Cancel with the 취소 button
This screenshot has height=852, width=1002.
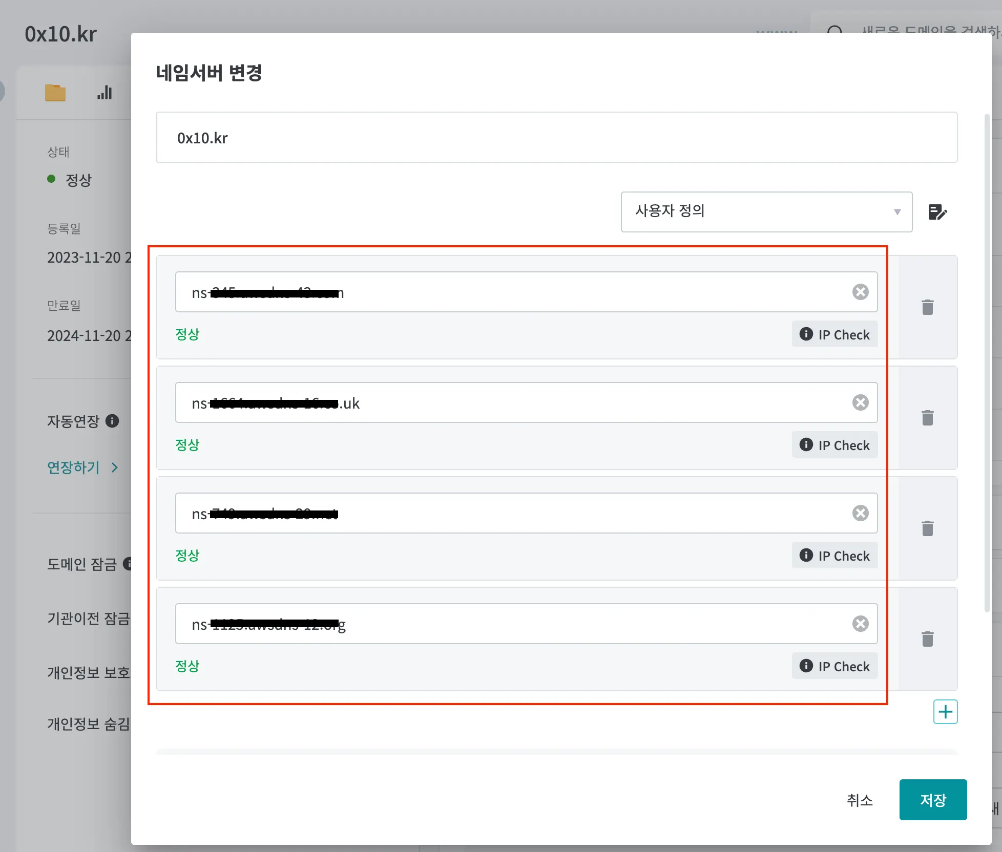point(859,800)
